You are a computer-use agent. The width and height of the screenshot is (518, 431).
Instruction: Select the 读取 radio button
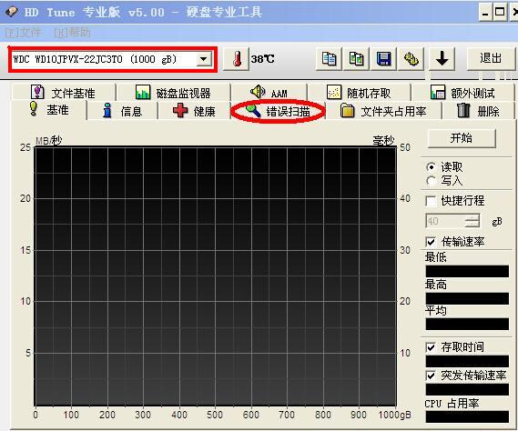(x=431, y=167)
